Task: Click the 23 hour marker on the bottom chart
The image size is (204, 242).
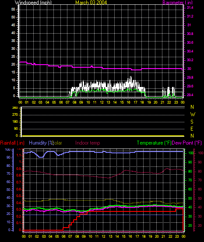Action: 177,236
